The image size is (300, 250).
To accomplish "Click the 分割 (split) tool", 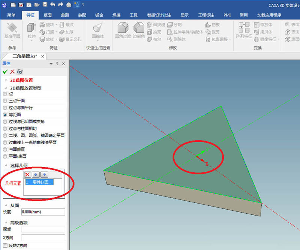I will point(174,25).
